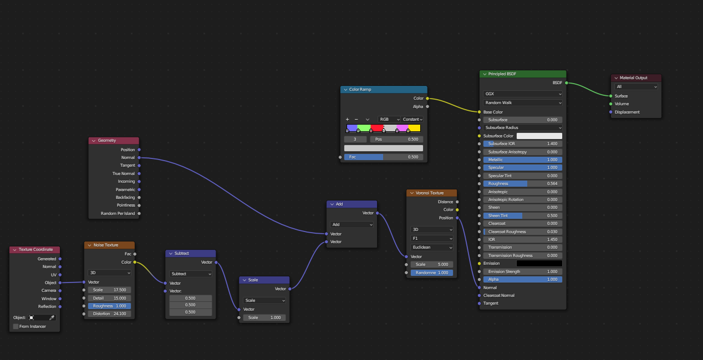Viewport: 703px width, 360px height.
Task: Open the Constant interpolation dropdown
Action: tap(412, 119)
